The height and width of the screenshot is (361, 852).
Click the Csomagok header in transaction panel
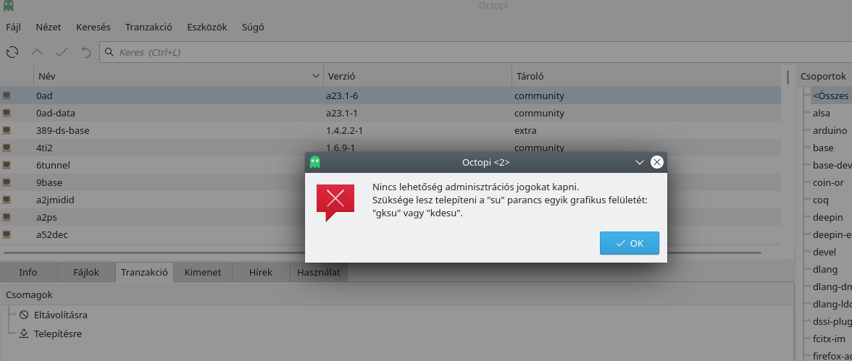click(x=29, y=294)
